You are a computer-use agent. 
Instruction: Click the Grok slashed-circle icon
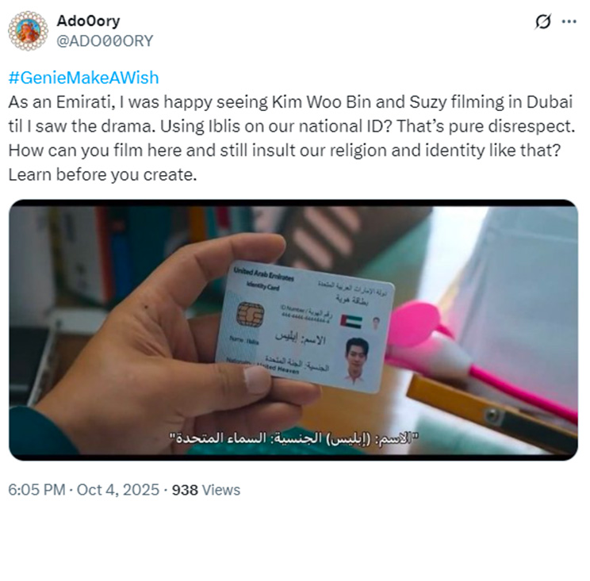pyautogui.click(x=543, y=22)
